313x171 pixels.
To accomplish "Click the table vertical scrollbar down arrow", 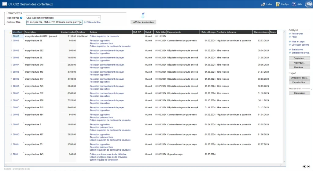I will tap(284, 162).
